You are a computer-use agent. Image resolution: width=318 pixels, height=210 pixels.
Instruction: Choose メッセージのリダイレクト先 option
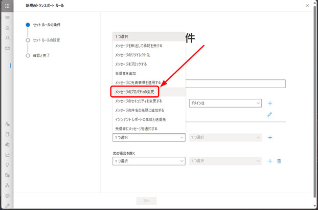149,55
